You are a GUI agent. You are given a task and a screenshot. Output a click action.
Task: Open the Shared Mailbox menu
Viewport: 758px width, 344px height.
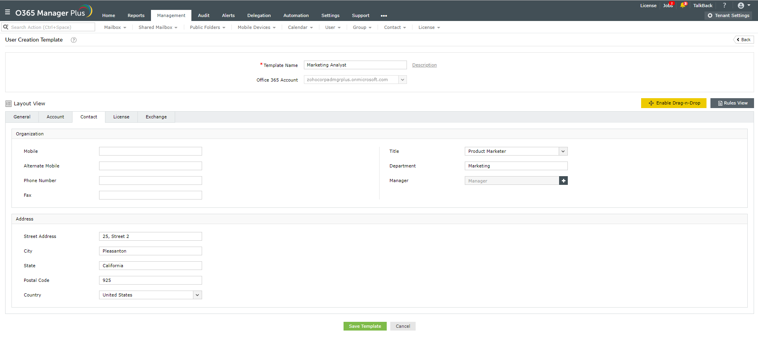coord(158,28)
